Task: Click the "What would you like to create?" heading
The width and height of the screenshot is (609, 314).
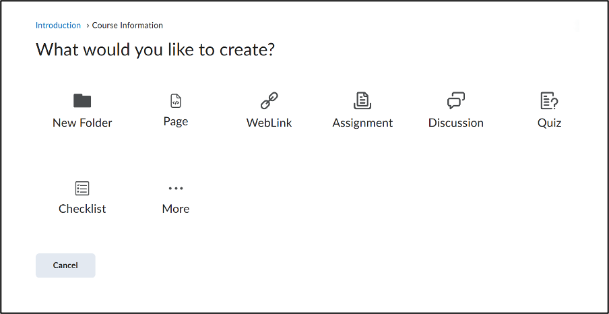Action: click(x=155, y=50)
